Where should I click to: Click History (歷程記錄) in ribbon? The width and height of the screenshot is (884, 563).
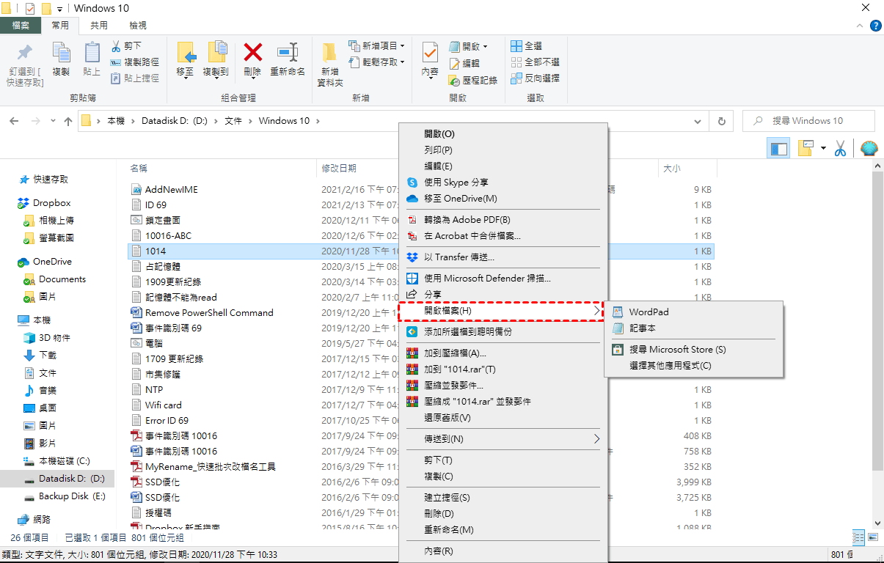tap(472, 80)
